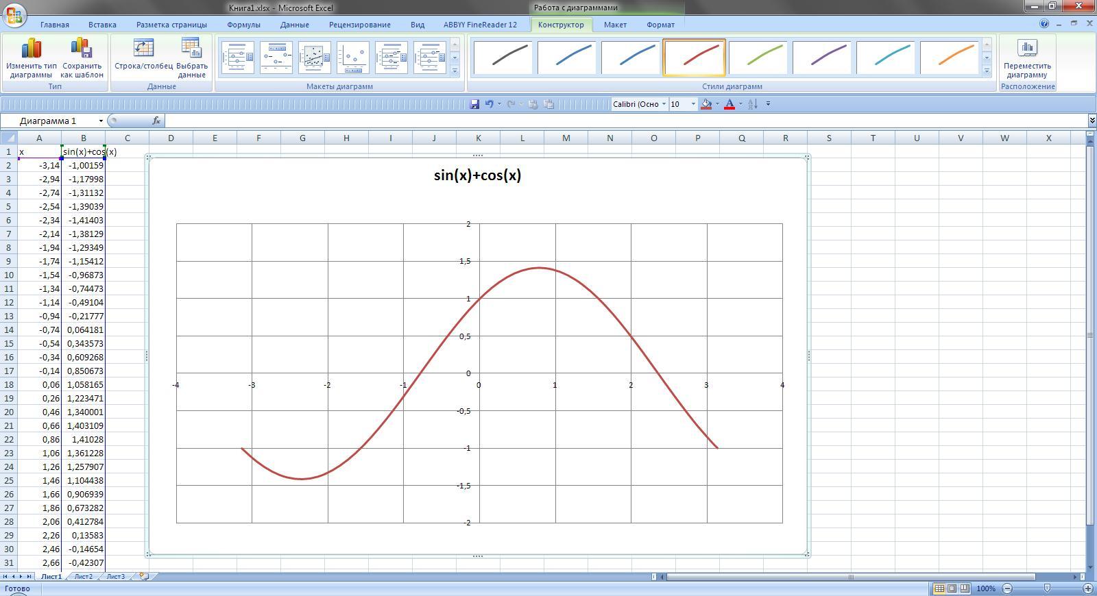1097x596 pixels.
Task: Open the Главная ribbon tab
Action: click(55, 25)
